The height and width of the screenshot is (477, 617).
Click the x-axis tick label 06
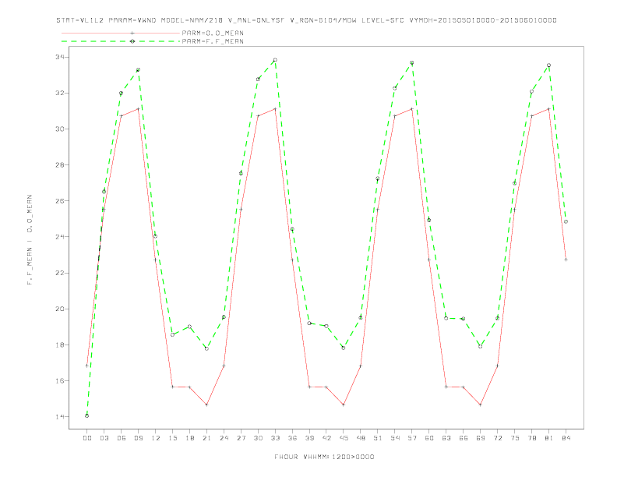[x=122, y=438]
